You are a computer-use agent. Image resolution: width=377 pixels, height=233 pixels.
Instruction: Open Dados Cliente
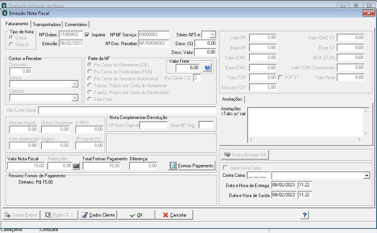tap(98, 215)
